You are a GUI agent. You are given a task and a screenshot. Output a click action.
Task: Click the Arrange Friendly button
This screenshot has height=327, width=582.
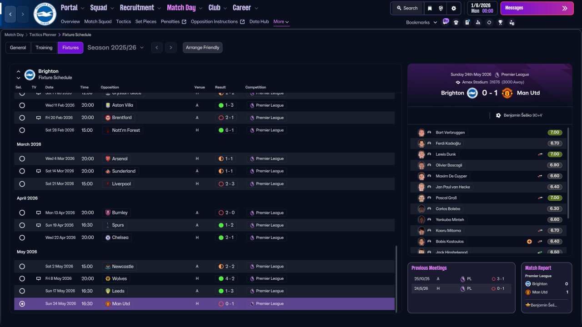[203, 48]
